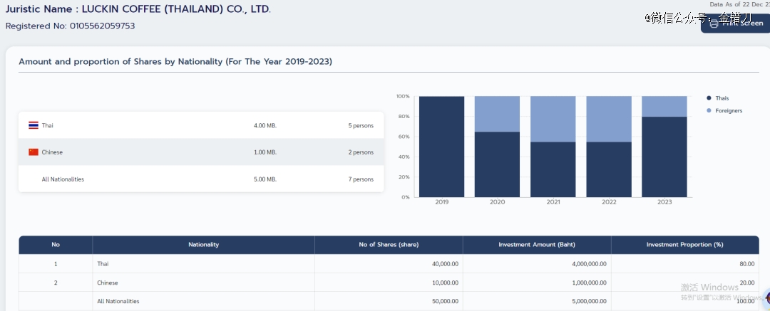Click the 2023 x-axis label
770x311 pixels.
(x=664, y=202)
